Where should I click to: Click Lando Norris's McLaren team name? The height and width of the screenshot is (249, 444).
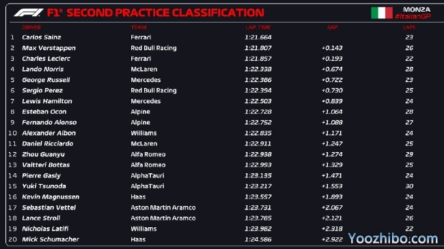(144, 70)
